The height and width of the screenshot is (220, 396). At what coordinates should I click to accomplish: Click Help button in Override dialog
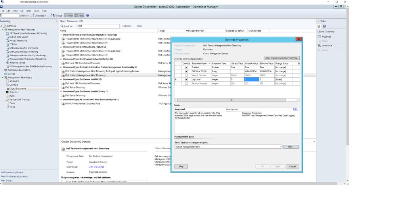pos(181,166)
